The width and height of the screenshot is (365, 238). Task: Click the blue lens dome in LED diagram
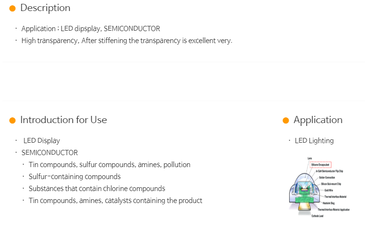pyautogui.click(x=304, y=180)
